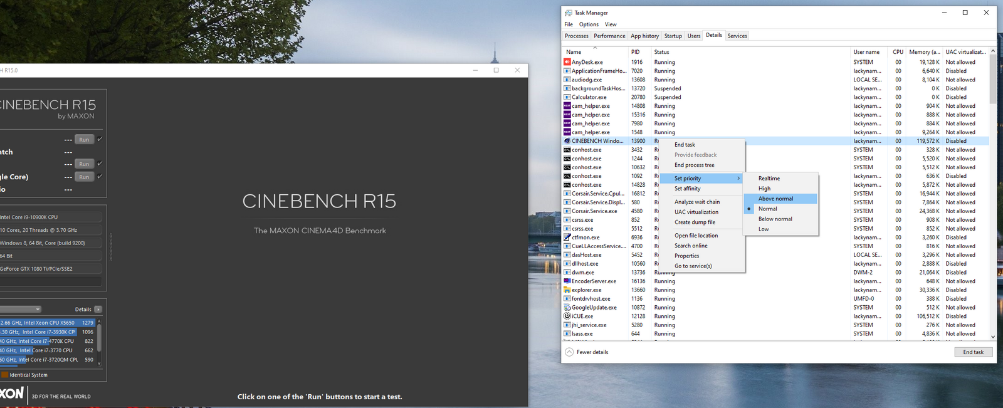The image size is (1003, 408).
Task: Open the Options menu in Task Manager
Action: click(589, 24)
